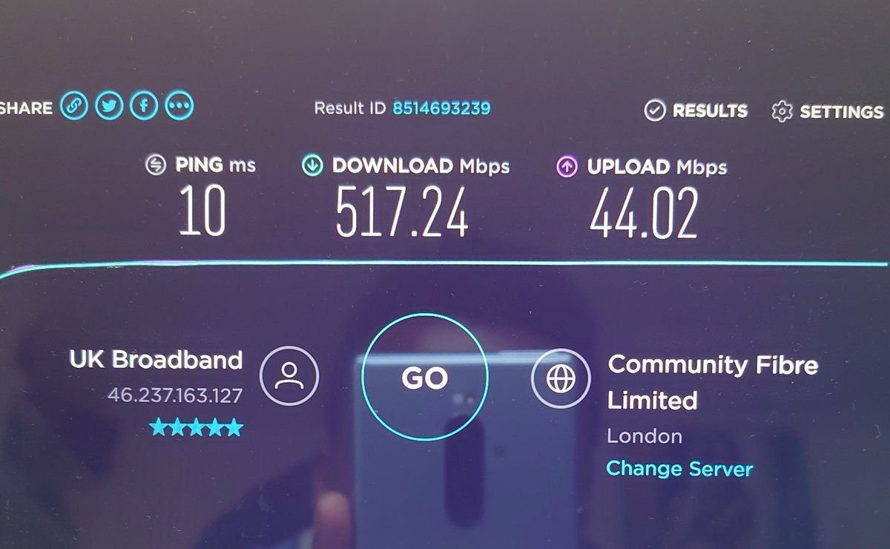The width and height of the screenshot is (890, 549).
Task: Click the UK Broadband provider name
Action: coord(156,360)
